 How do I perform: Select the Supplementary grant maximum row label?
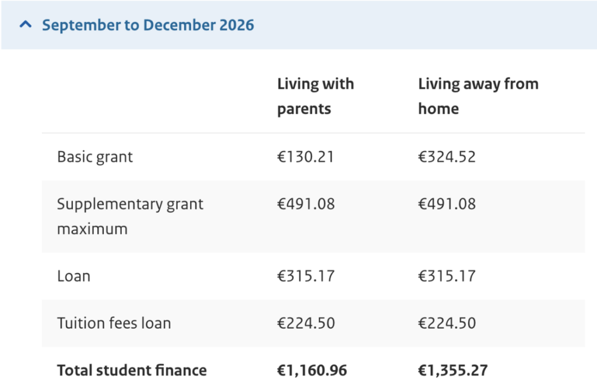pyautogui.click(x=130, y=216)
